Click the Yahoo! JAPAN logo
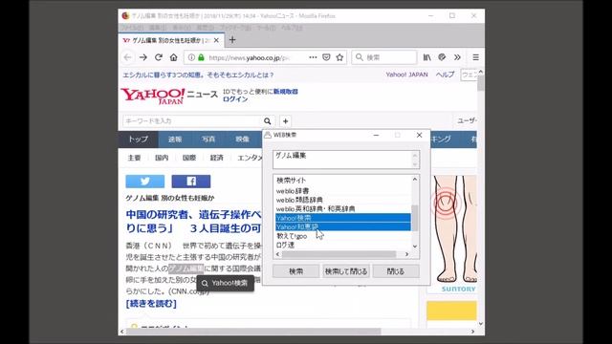 point(153,96)
